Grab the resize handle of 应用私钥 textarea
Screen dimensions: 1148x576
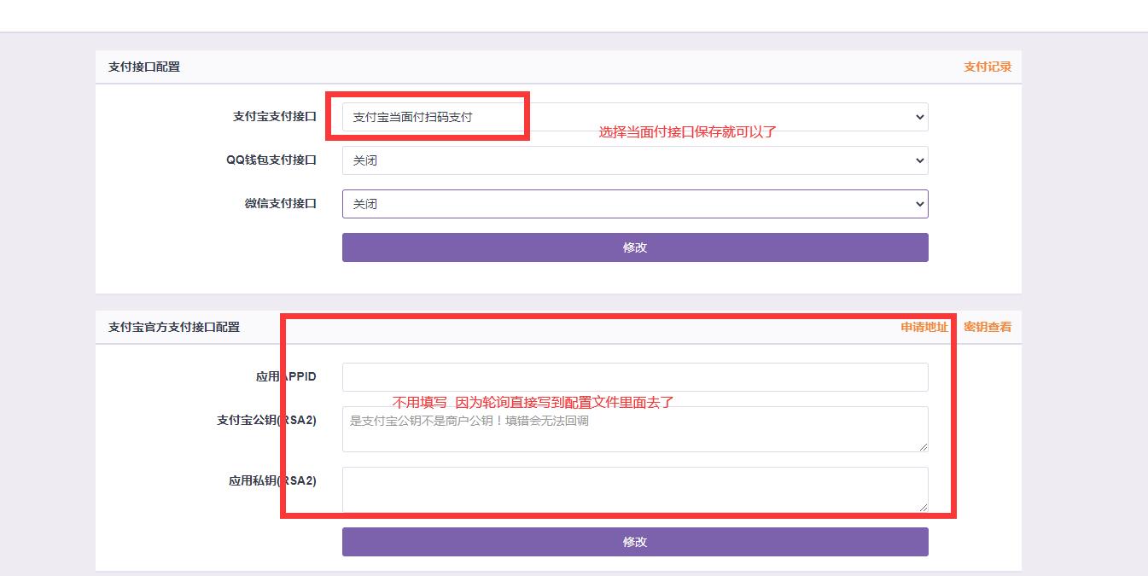(923, 507)
